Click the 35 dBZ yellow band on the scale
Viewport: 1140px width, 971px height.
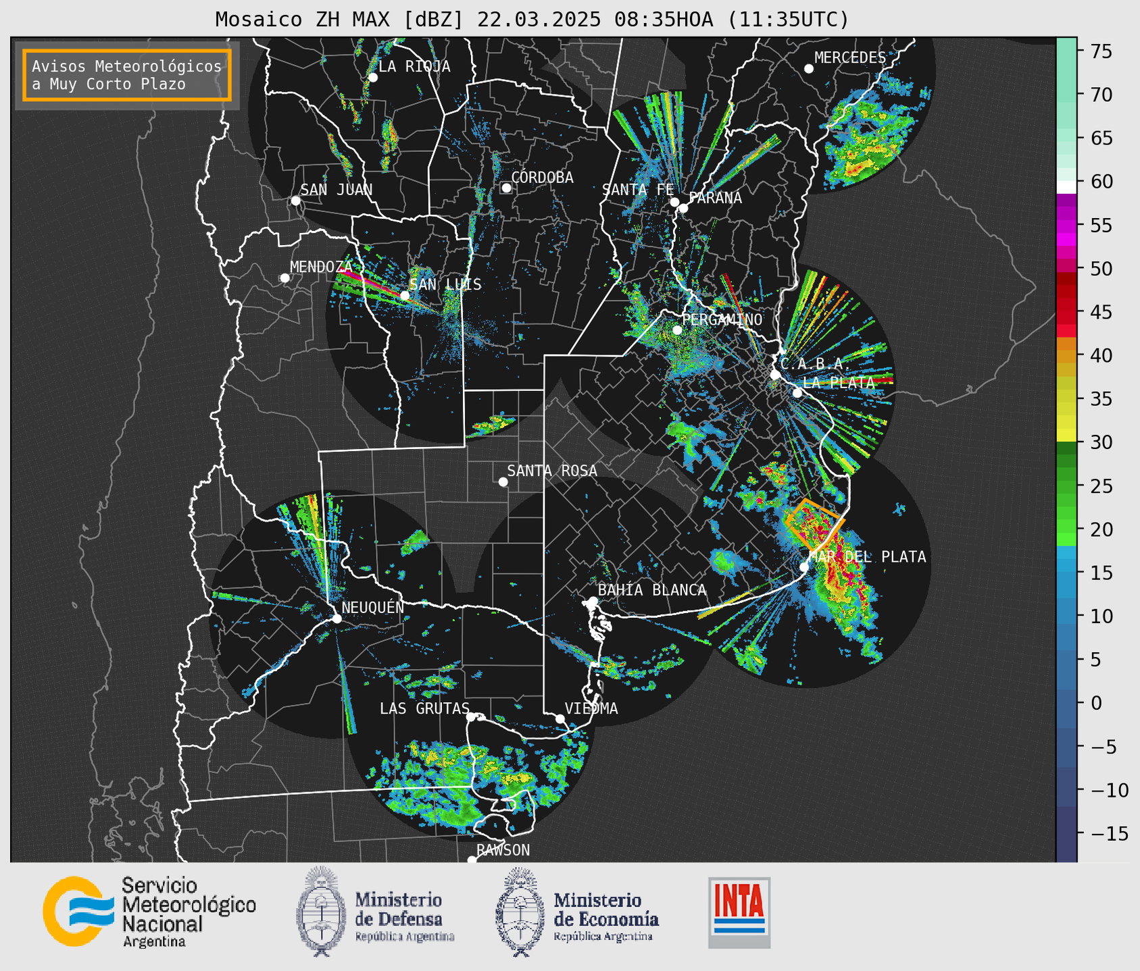tap(1066, 398)
